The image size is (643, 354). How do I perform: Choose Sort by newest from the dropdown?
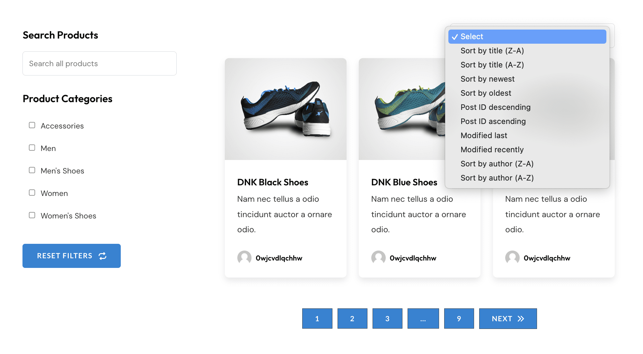coord(488,79)
